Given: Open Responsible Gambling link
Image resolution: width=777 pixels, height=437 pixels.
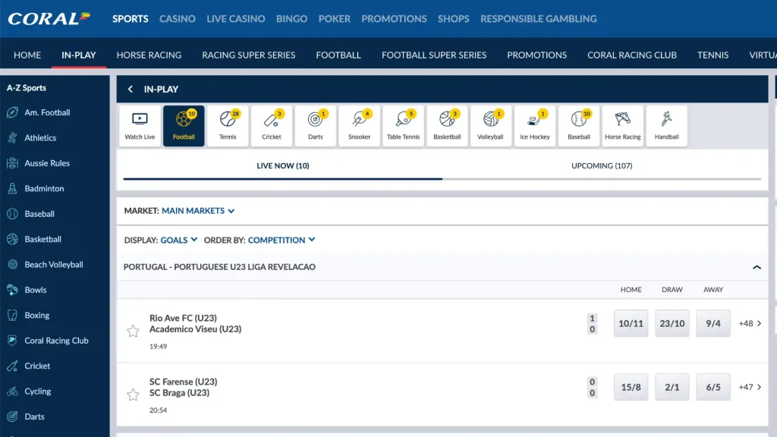Looking at the screenshot, I should coord(539,19).
